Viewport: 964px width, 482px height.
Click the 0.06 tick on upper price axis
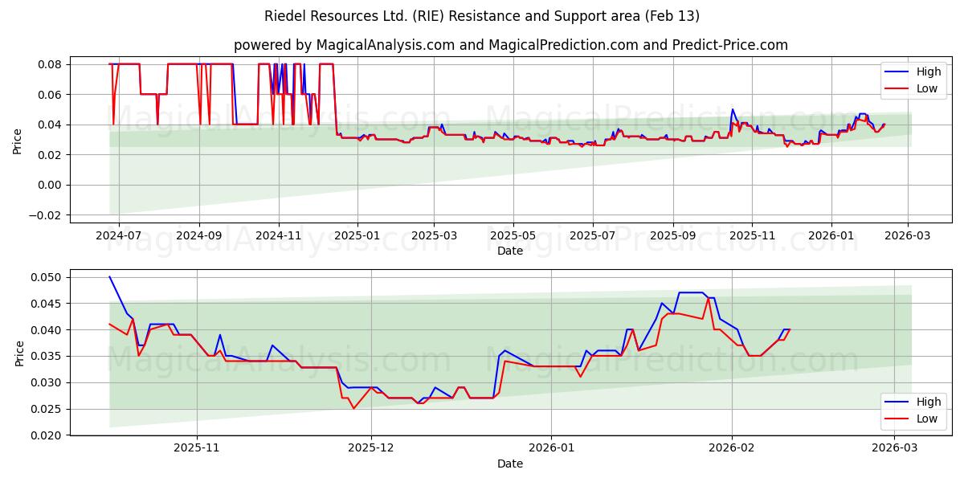point(51,94)
